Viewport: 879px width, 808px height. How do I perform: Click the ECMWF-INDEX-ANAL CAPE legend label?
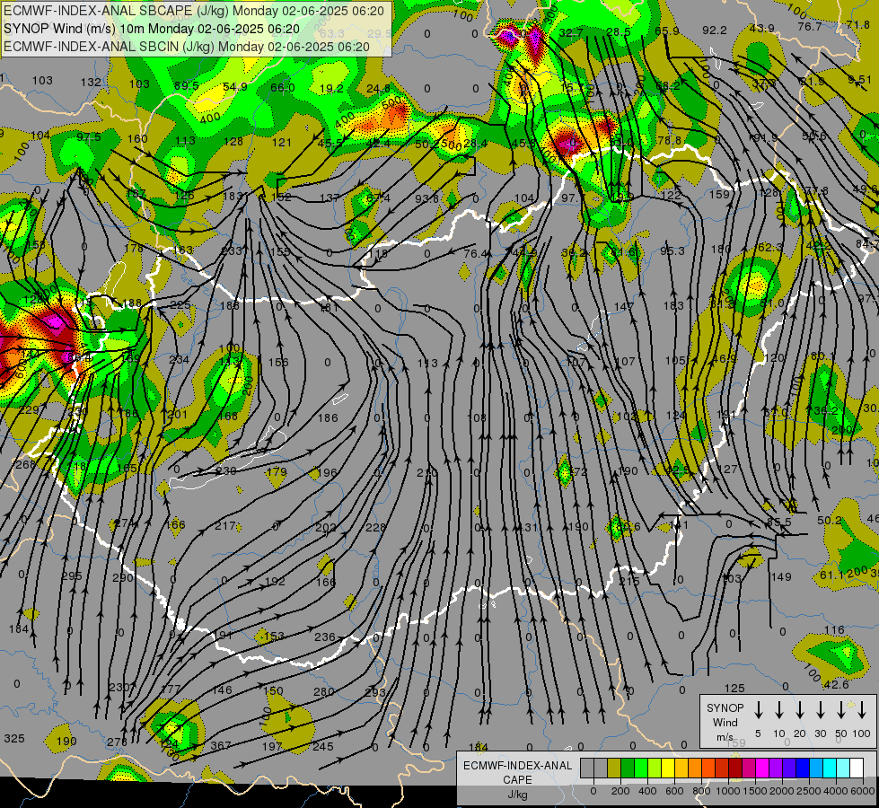pyautogui.click(x=517, y=772)
